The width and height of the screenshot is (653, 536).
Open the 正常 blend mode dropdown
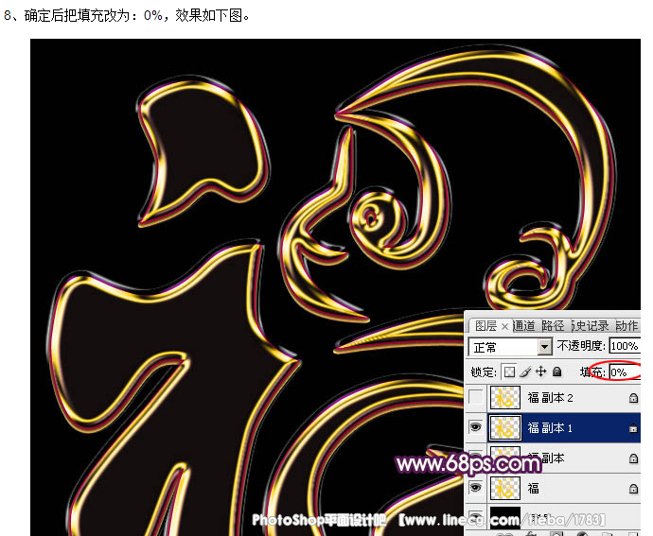(x=543, y=348)
